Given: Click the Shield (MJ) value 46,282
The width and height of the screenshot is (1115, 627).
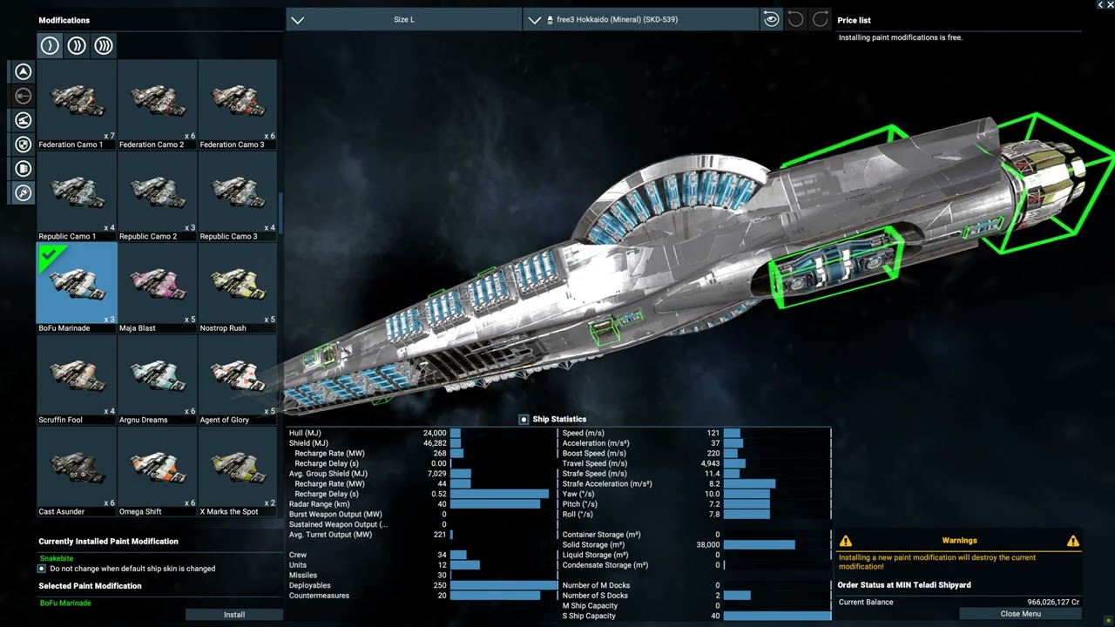Looking at the screenshot, I should click(x=435, y=443).
